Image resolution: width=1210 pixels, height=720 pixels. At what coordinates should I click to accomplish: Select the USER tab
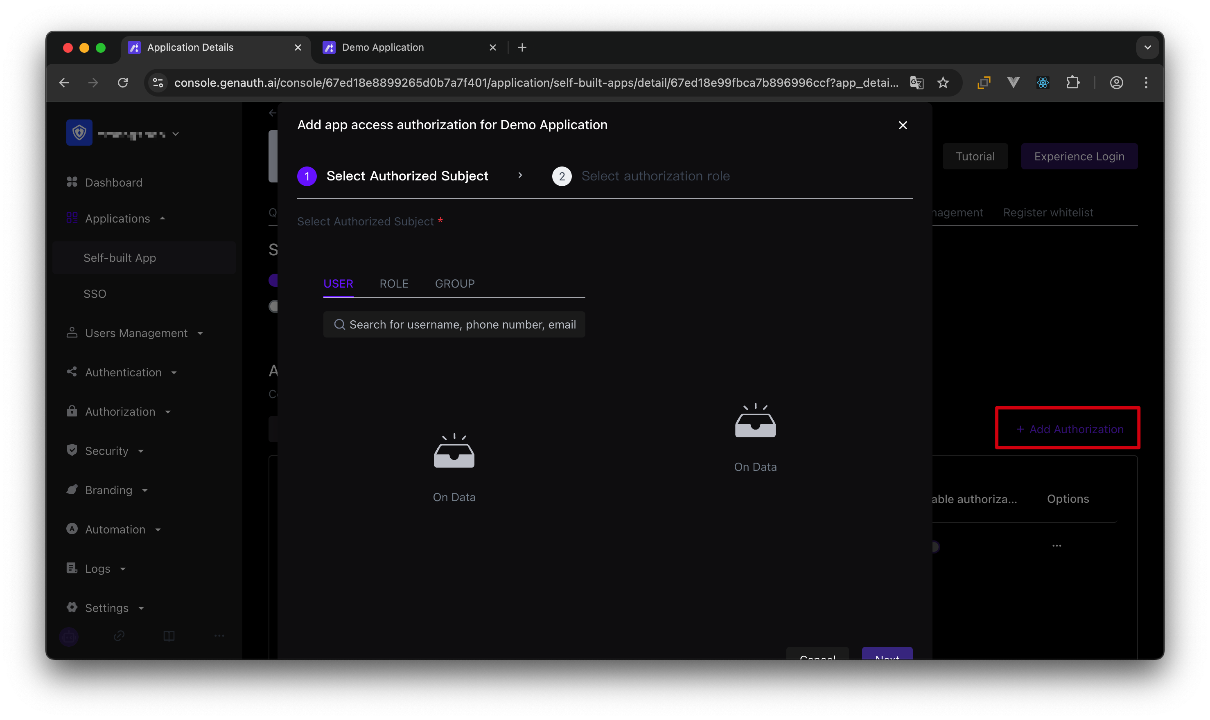point(338,284)
